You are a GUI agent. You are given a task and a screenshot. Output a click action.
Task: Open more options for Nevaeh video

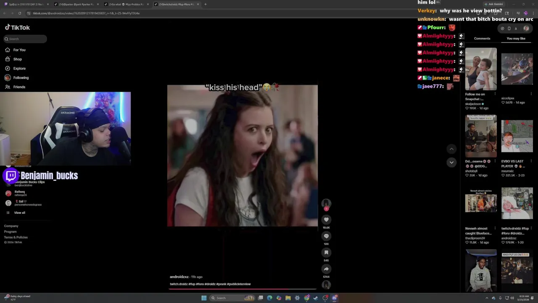point(495,229)
